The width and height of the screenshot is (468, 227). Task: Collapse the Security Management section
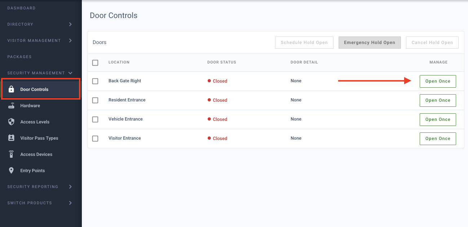(70, 73)
